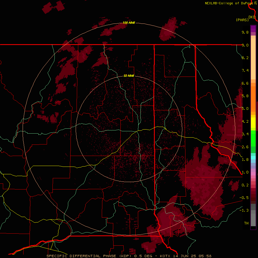Pick the cyan band on color scale

click(x=253, y=158)
